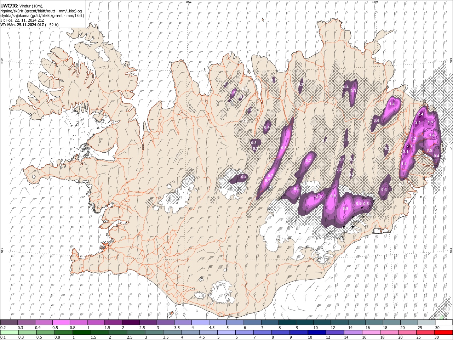This screenshot has width=453, height=340.
Task: Click the 1.1 precipitation value on the map
Action: pos(430,122)
